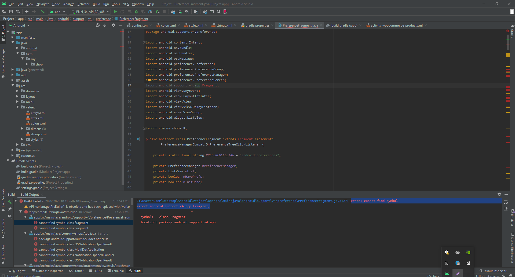Open TODO tool window
Image resolution: width=515 pixels, height=277 pixels.
[x=96, y=271]
